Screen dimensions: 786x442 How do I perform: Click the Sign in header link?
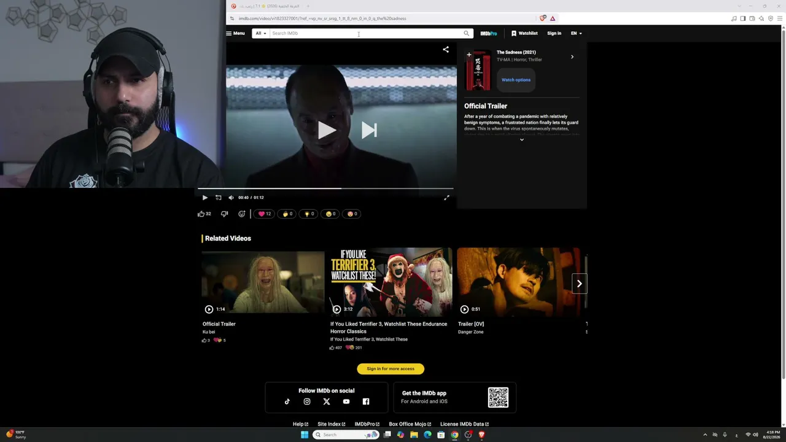554,33
